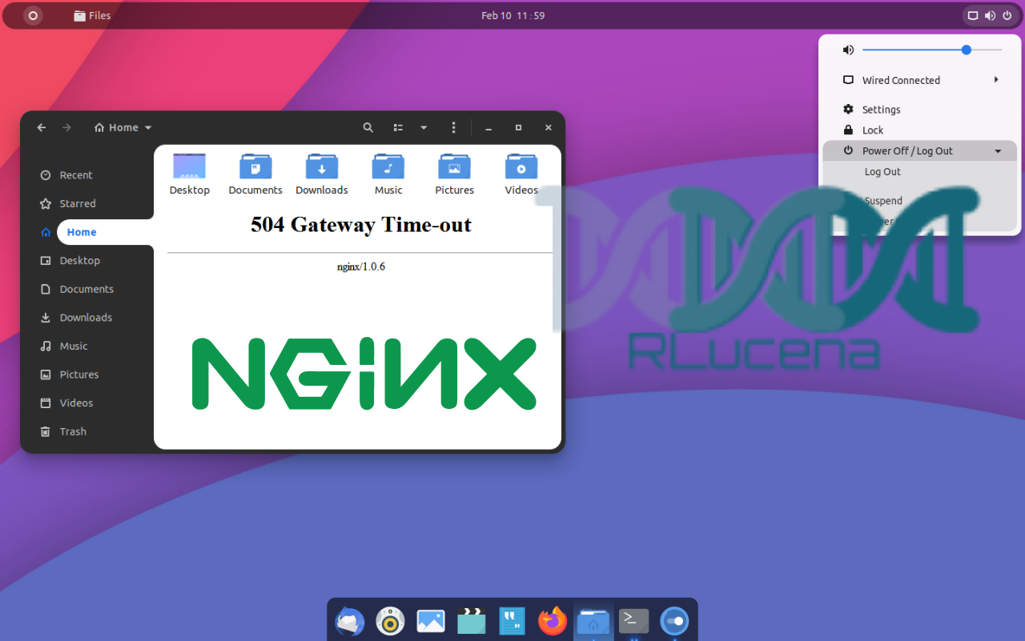1025x641 pixels.
Task: Open the image viewer dock icon
Action: pyautogui.click(x=431, y=621)
